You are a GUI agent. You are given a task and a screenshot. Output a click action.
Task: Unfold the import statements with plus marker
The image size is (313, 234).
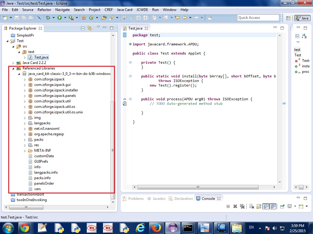[x=130, y=44]
